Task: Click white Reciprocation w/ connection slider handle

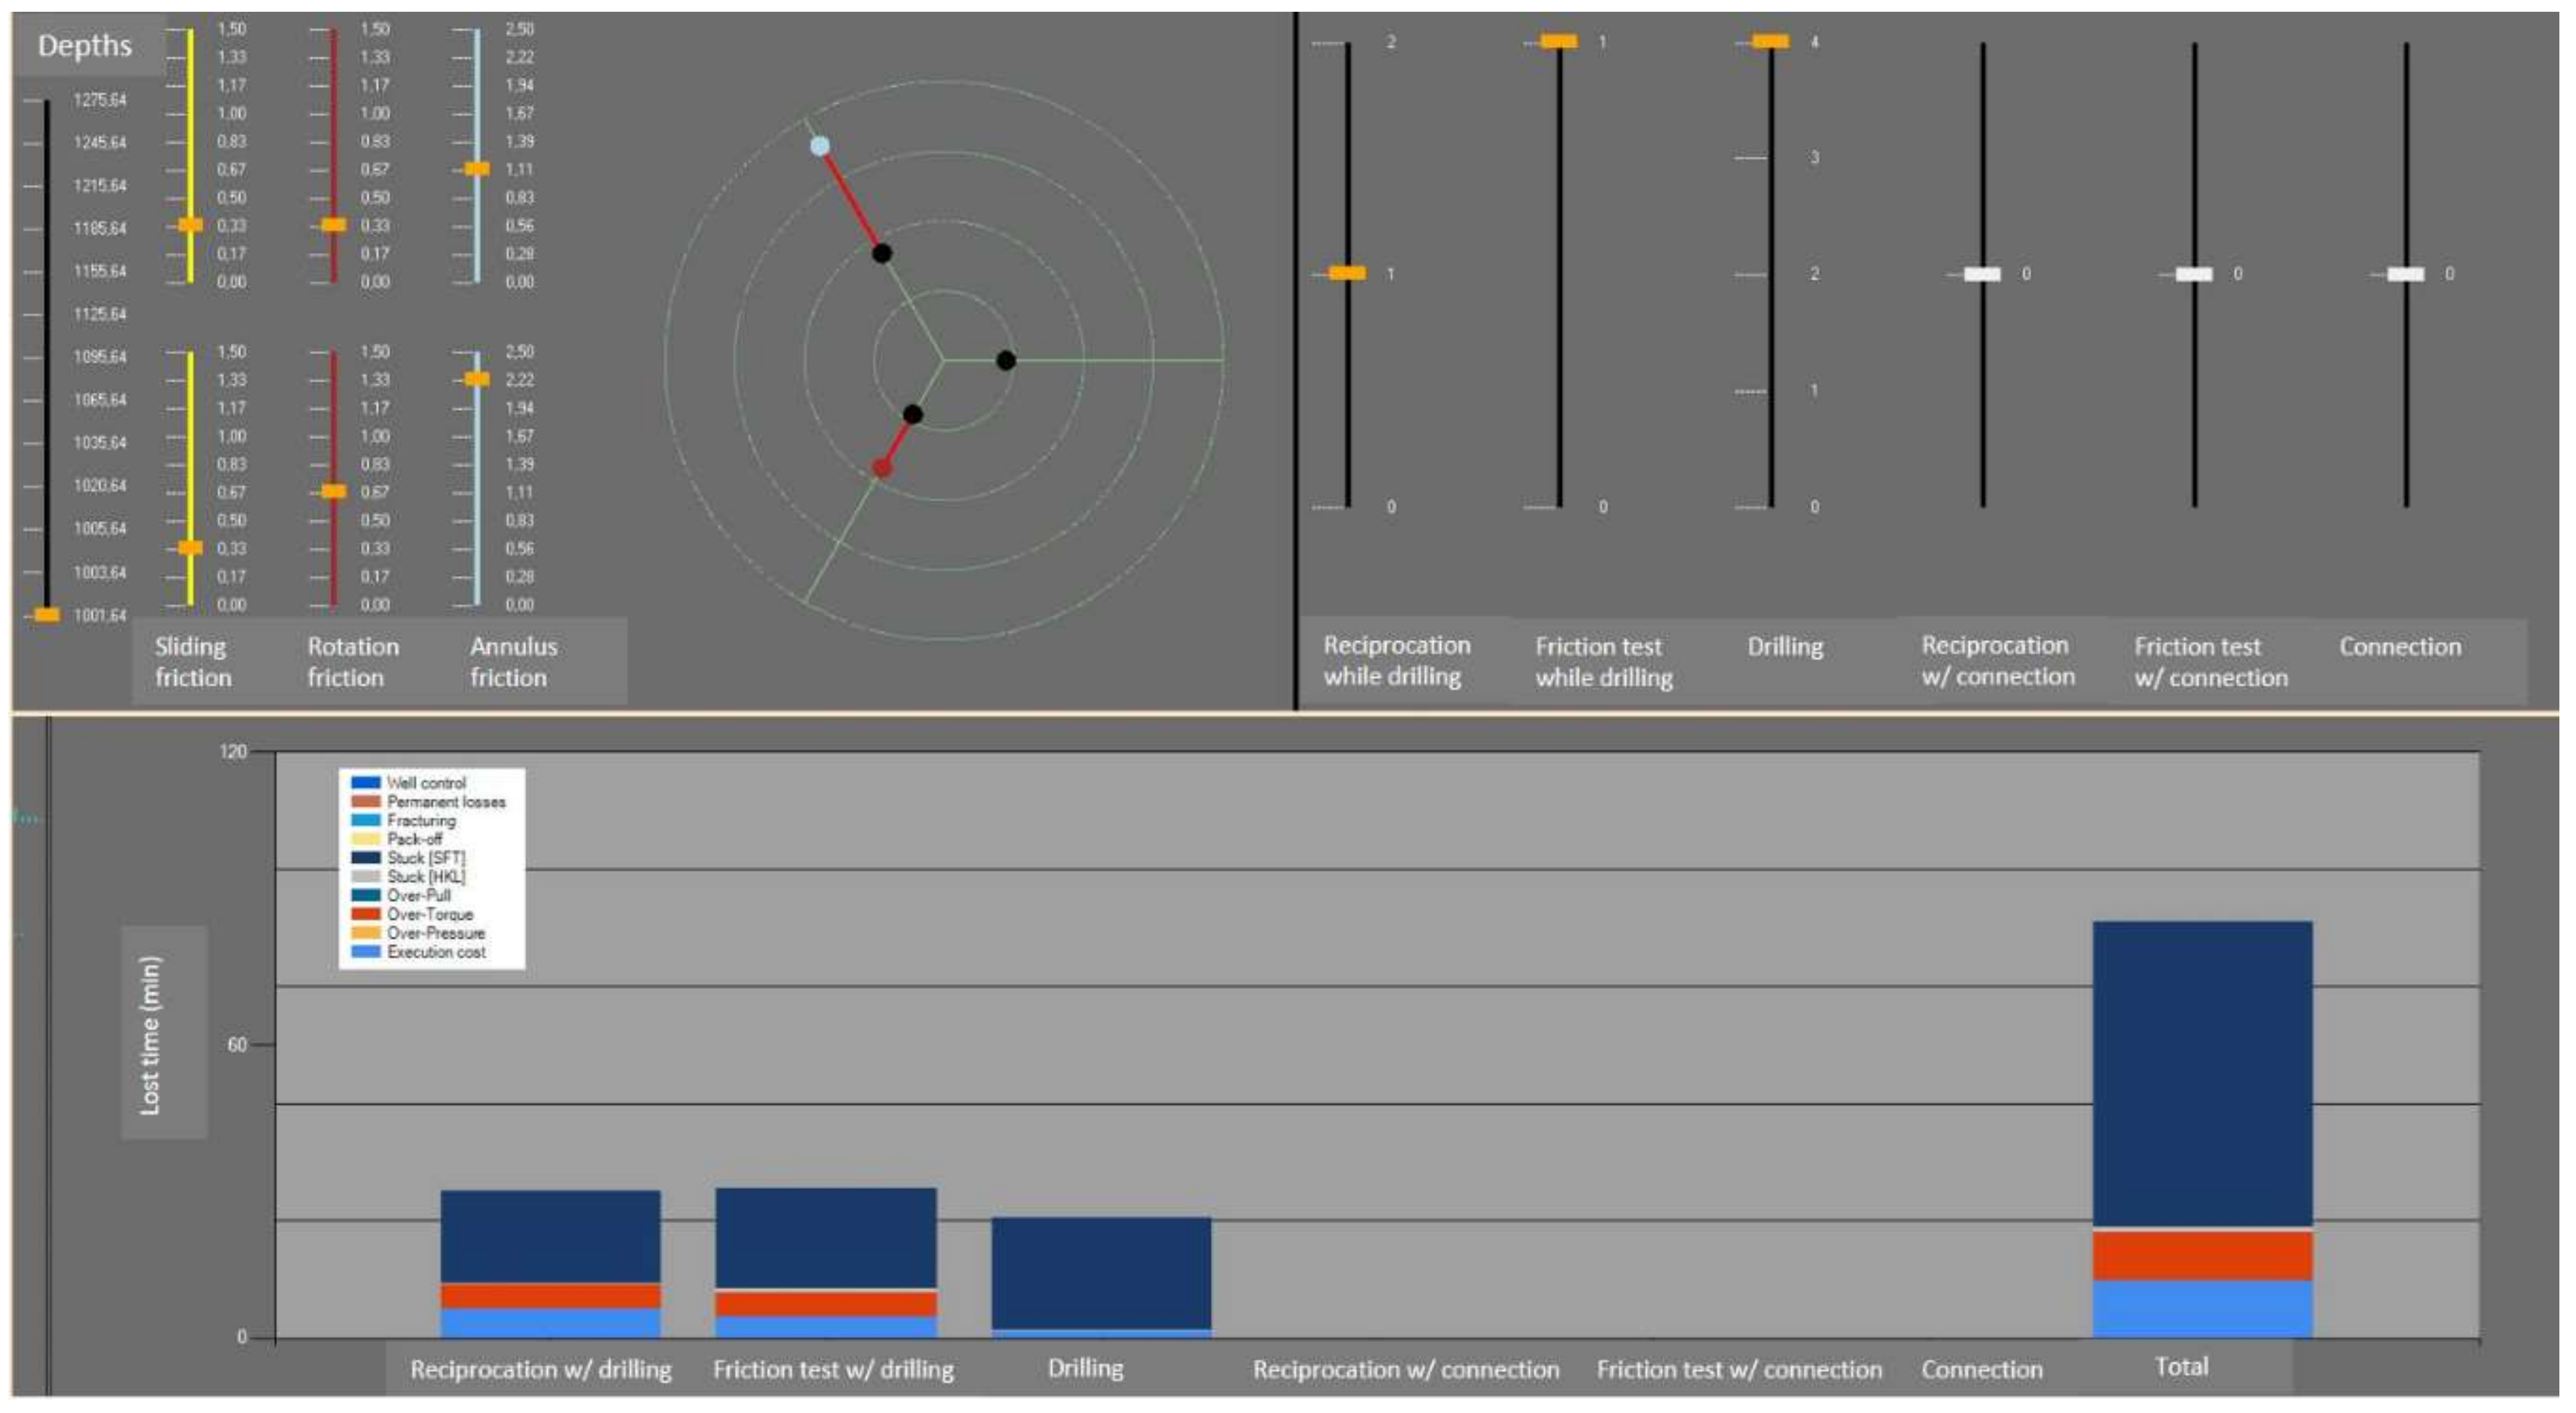Action: (x=1982, y=274)
